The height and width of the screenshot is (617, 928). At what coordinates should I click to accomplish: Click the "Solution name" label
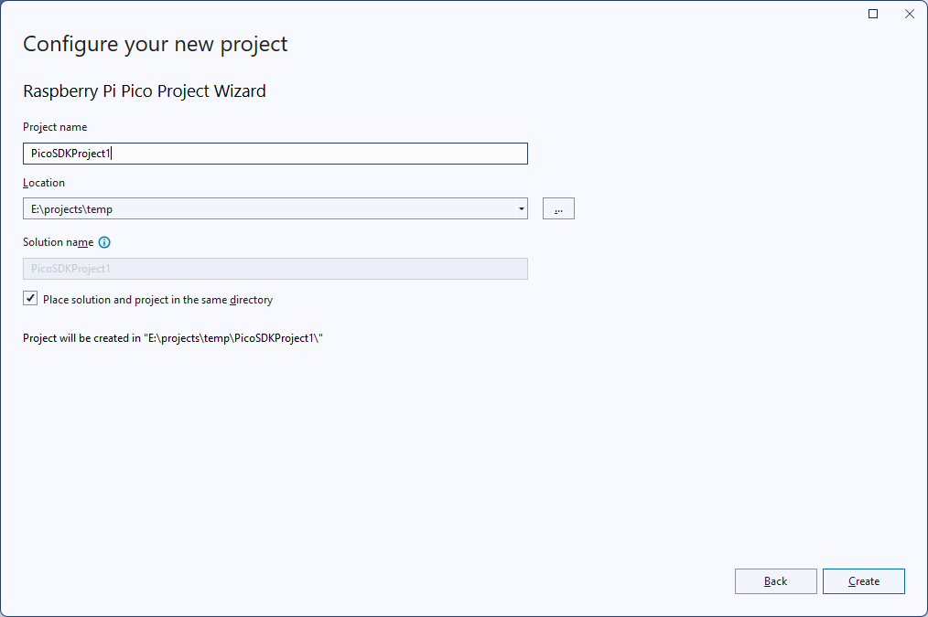58,242
